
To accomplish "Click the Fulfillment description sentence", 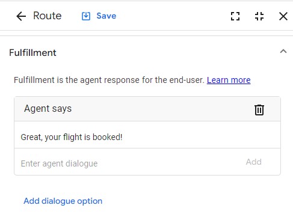I will point(109,80).
